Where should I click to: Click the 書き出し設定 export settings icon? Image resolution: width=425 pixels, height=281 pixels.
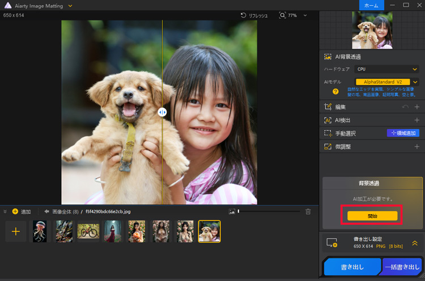pyautogui.click(x=331, y=243)
